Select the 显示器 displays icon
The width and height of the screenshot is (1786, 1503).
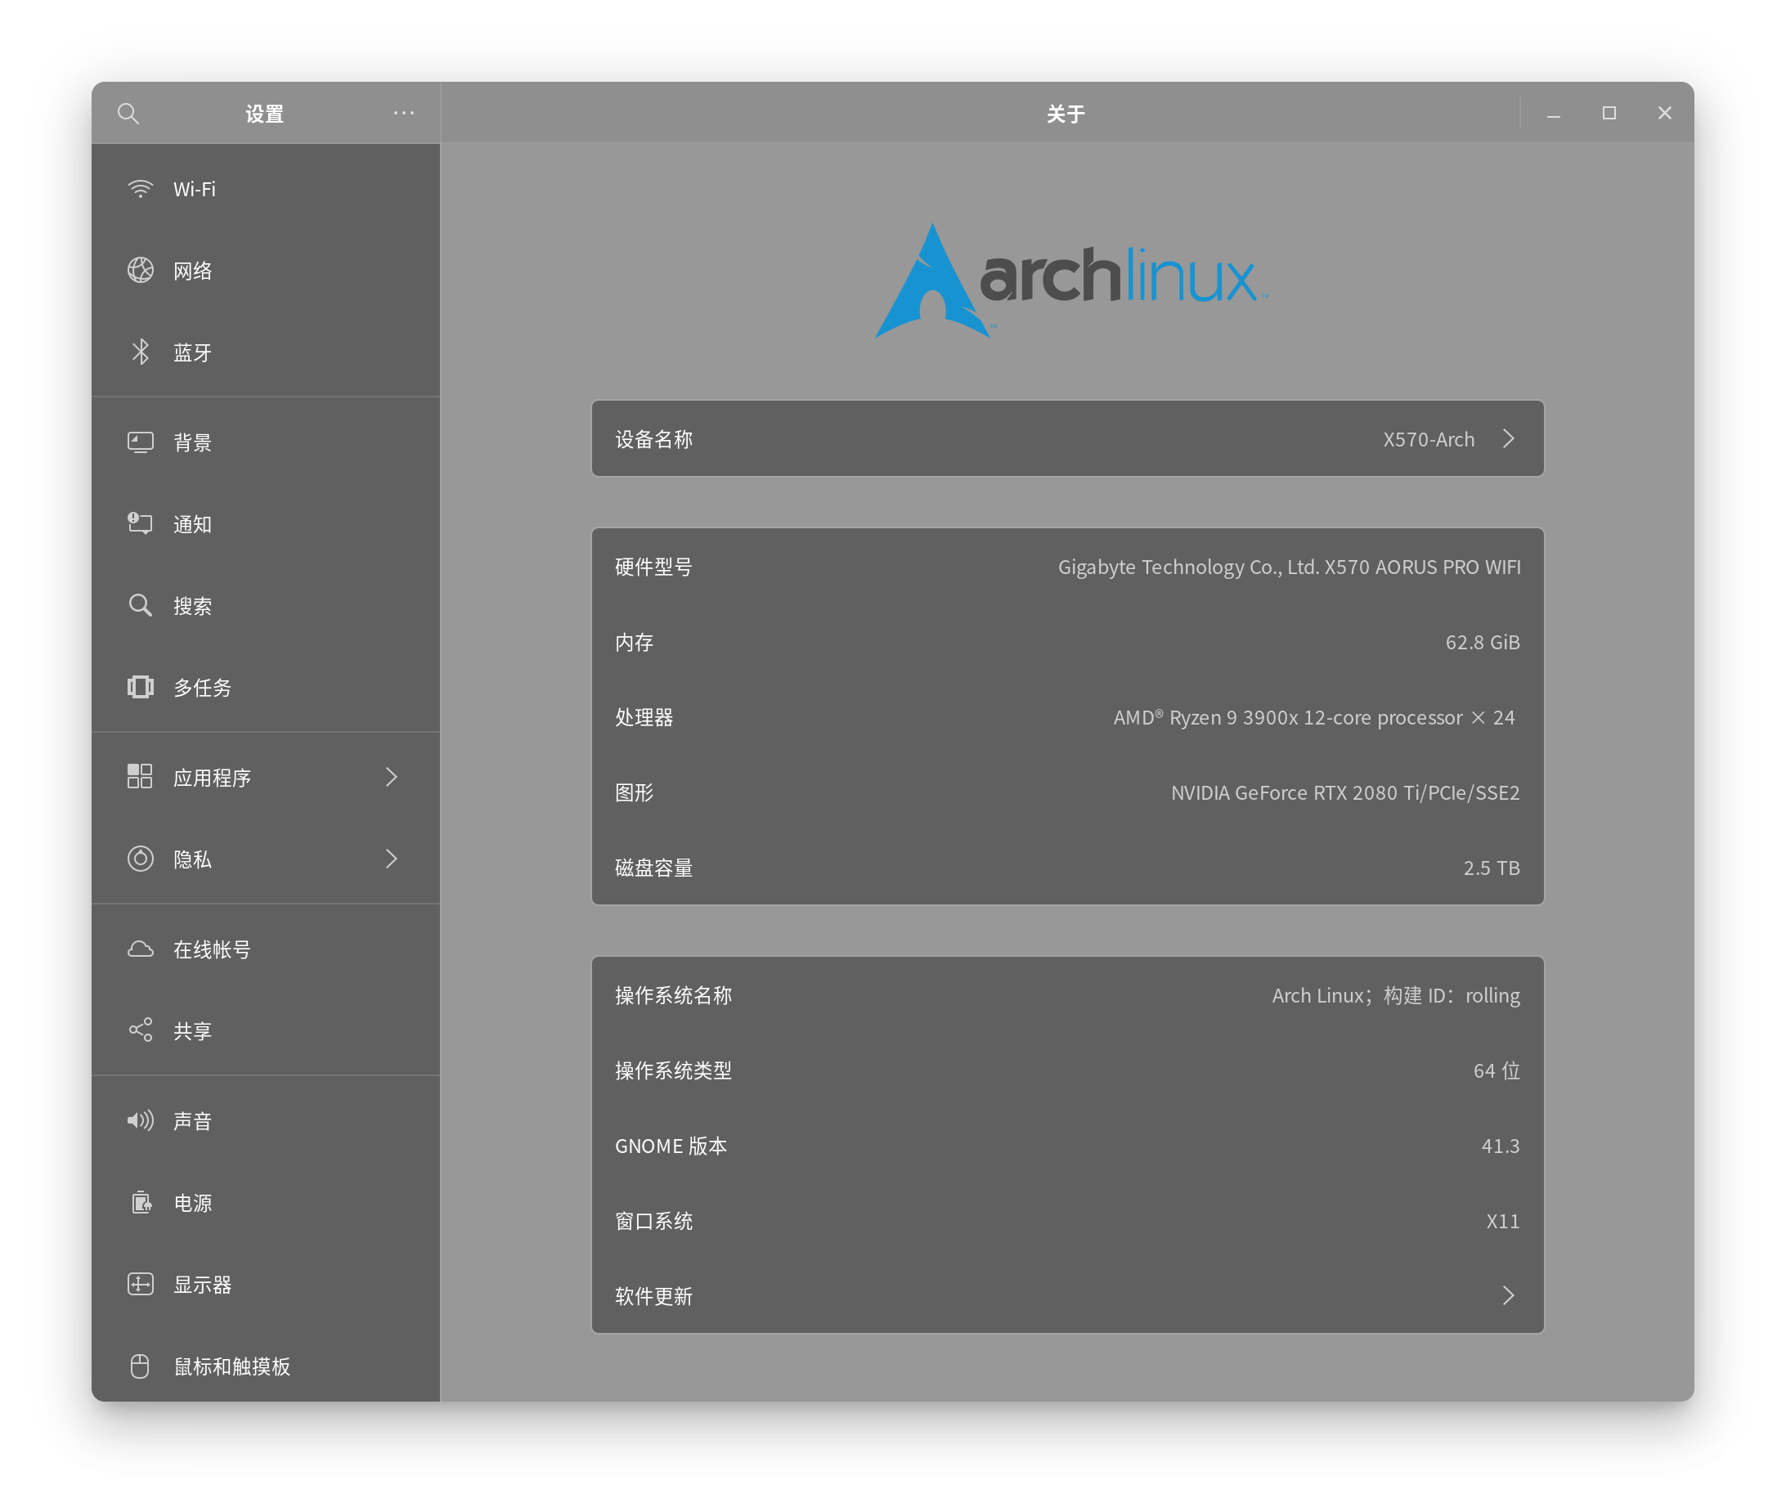[140, 1284]
